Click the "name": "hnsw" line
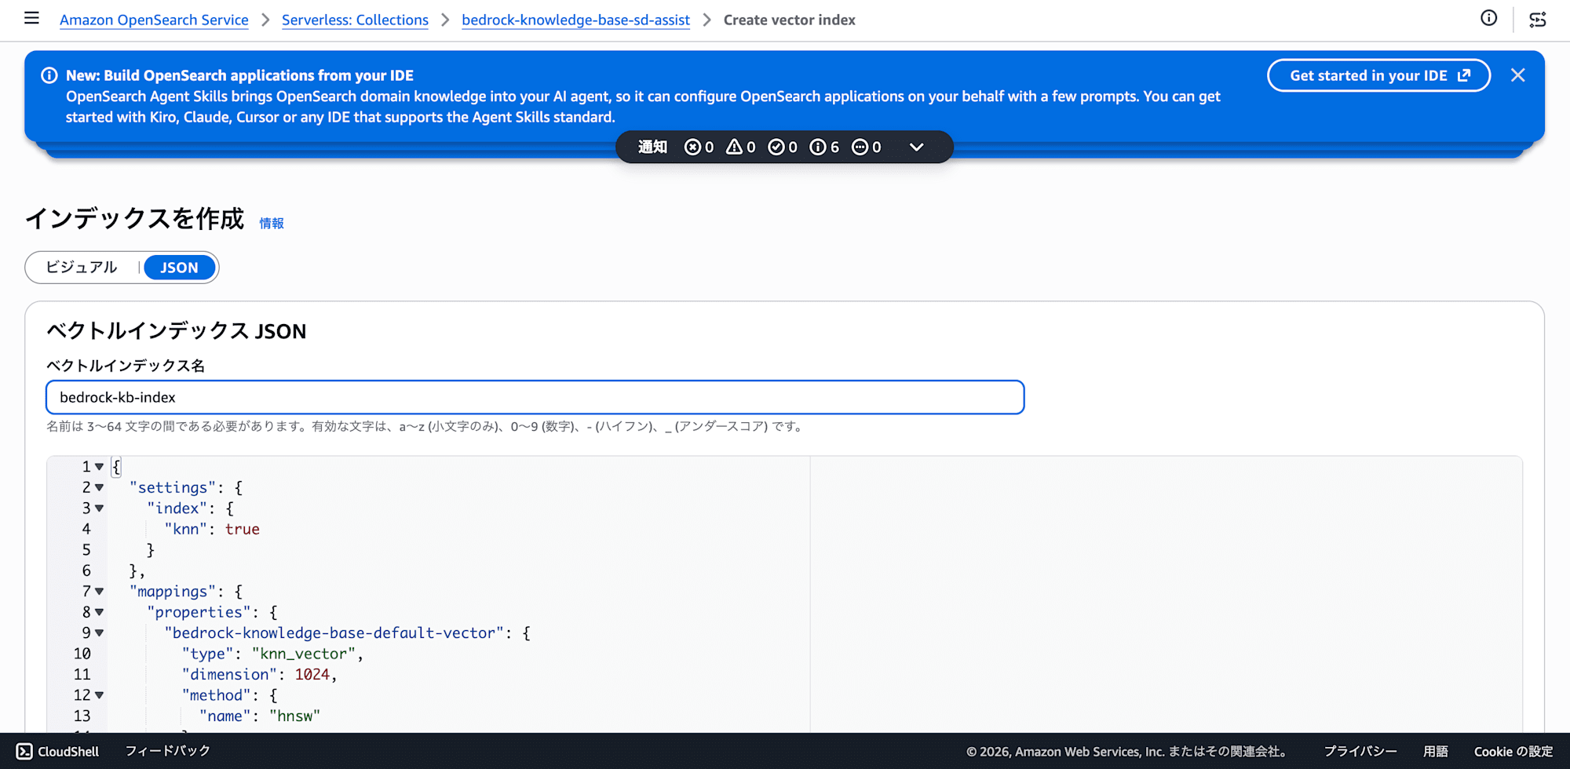1570x769 pixels. (260, 716)
